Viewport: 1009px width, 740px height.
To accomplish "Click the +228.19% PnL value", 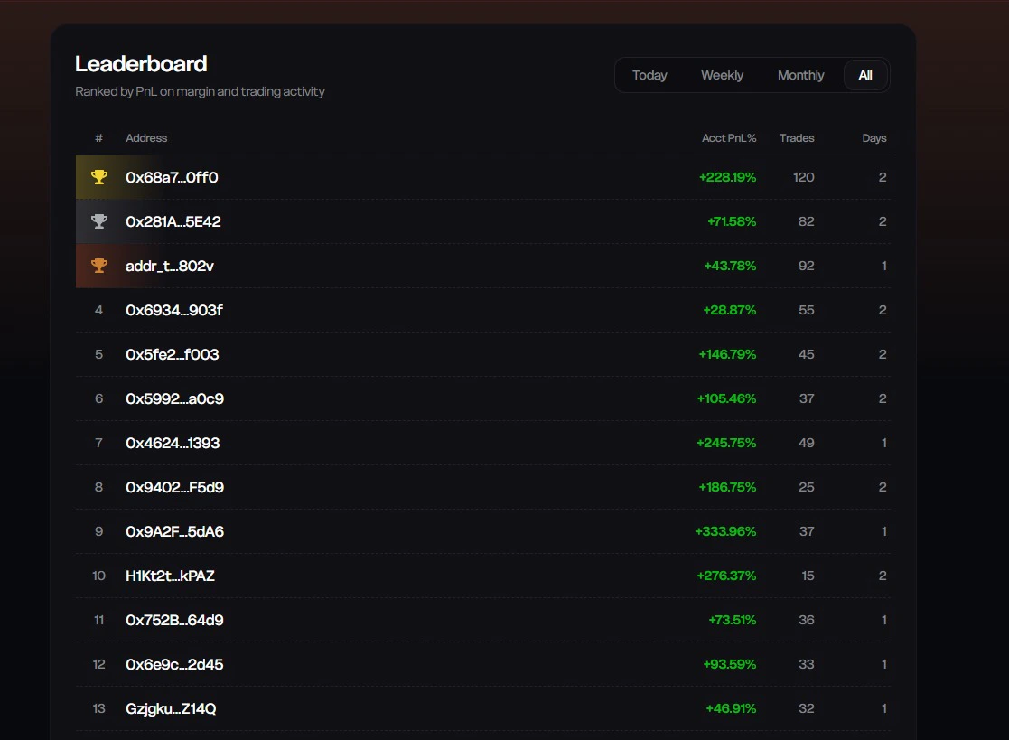I will (727, 177).
